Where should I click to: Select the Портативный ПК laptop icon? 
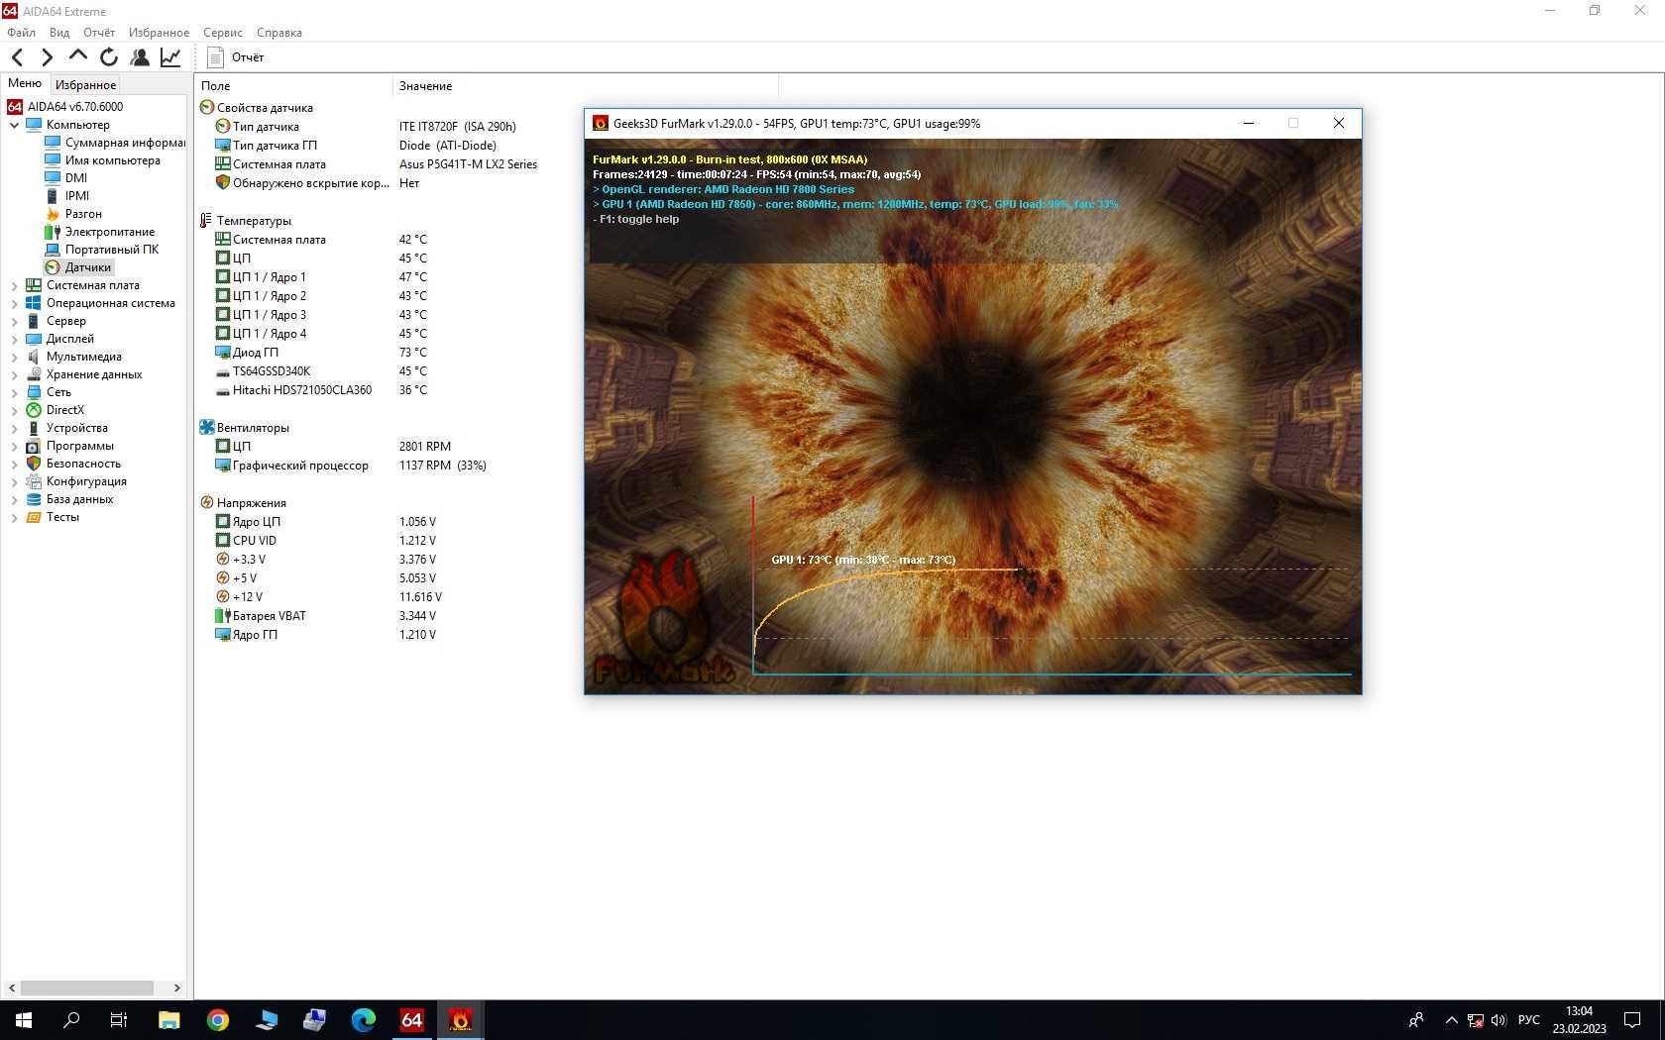[53, 250]
